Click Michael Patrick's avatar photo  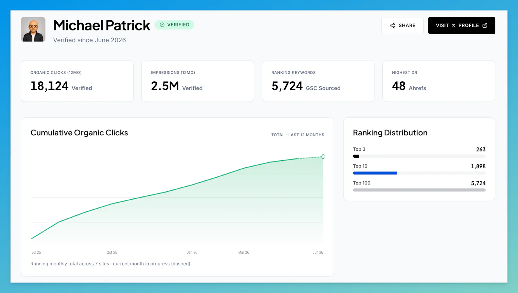pos(33,29)
